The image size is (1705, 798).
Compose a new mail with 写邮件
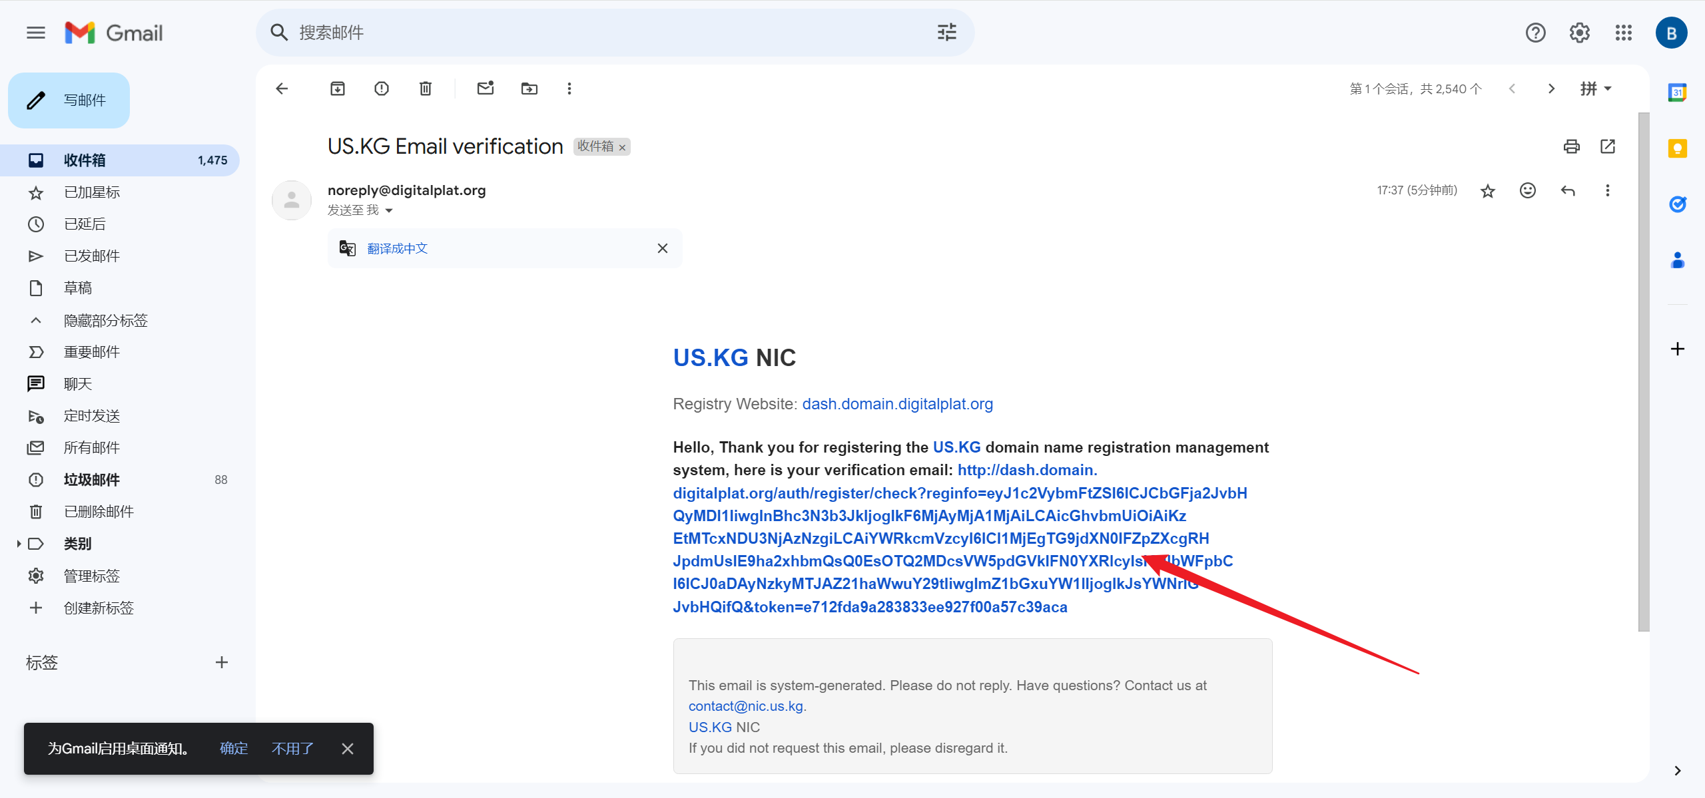click(69, 100)
